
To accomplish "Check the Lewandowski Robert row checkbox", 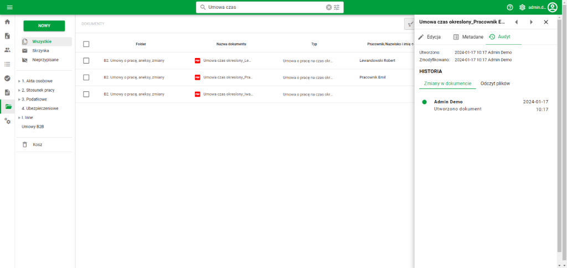I will pos(86,60).
